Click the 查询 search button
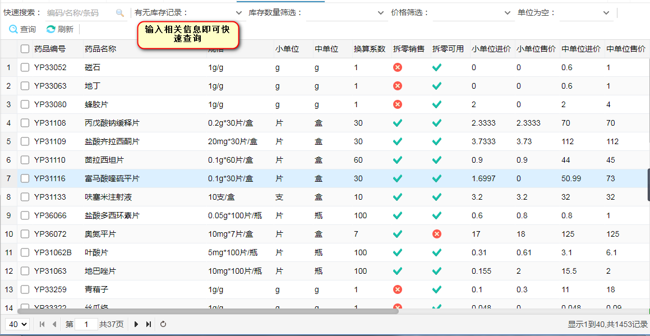Screen dimensions: 650x336 22,29
